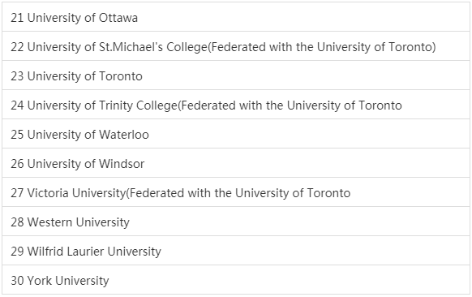Select the University of Ottawa row

(236, 17)
